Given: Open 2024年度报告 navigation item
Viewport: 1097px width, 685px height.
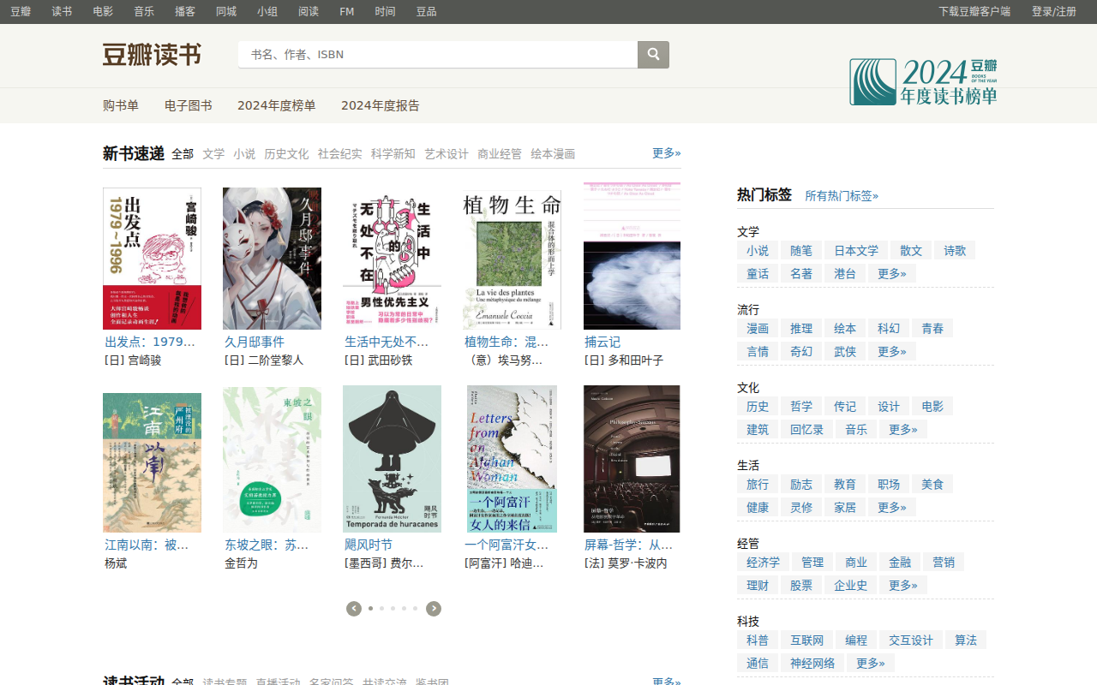Looking at the screenshot, I should click(x=381, y=105).
